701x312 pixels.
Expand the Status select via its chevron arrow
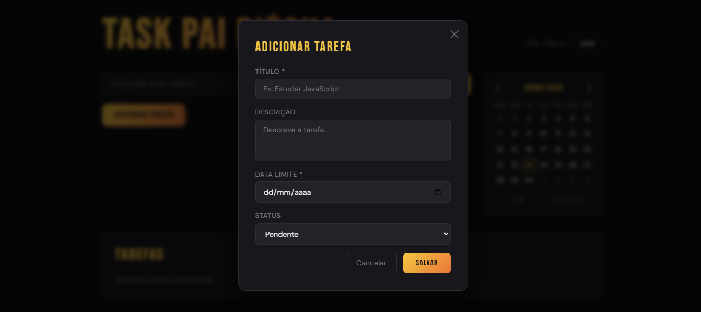coord(446,234)
